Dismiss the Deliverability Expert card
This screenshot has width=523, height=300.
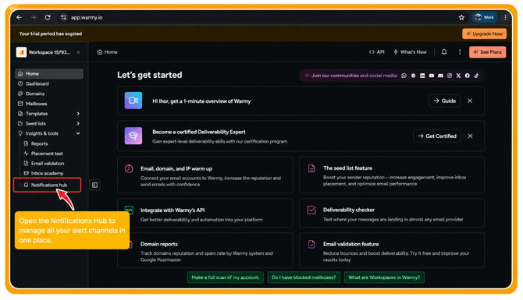click(x=470, y=136)
